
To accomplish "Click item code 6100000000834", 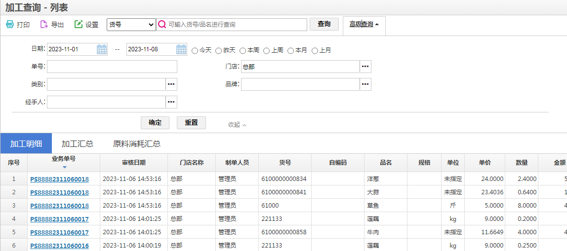I will (284, 179).
